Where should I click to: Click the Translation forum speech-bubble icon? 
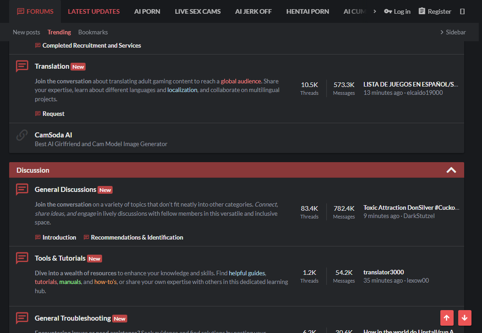tap(22, 66)
